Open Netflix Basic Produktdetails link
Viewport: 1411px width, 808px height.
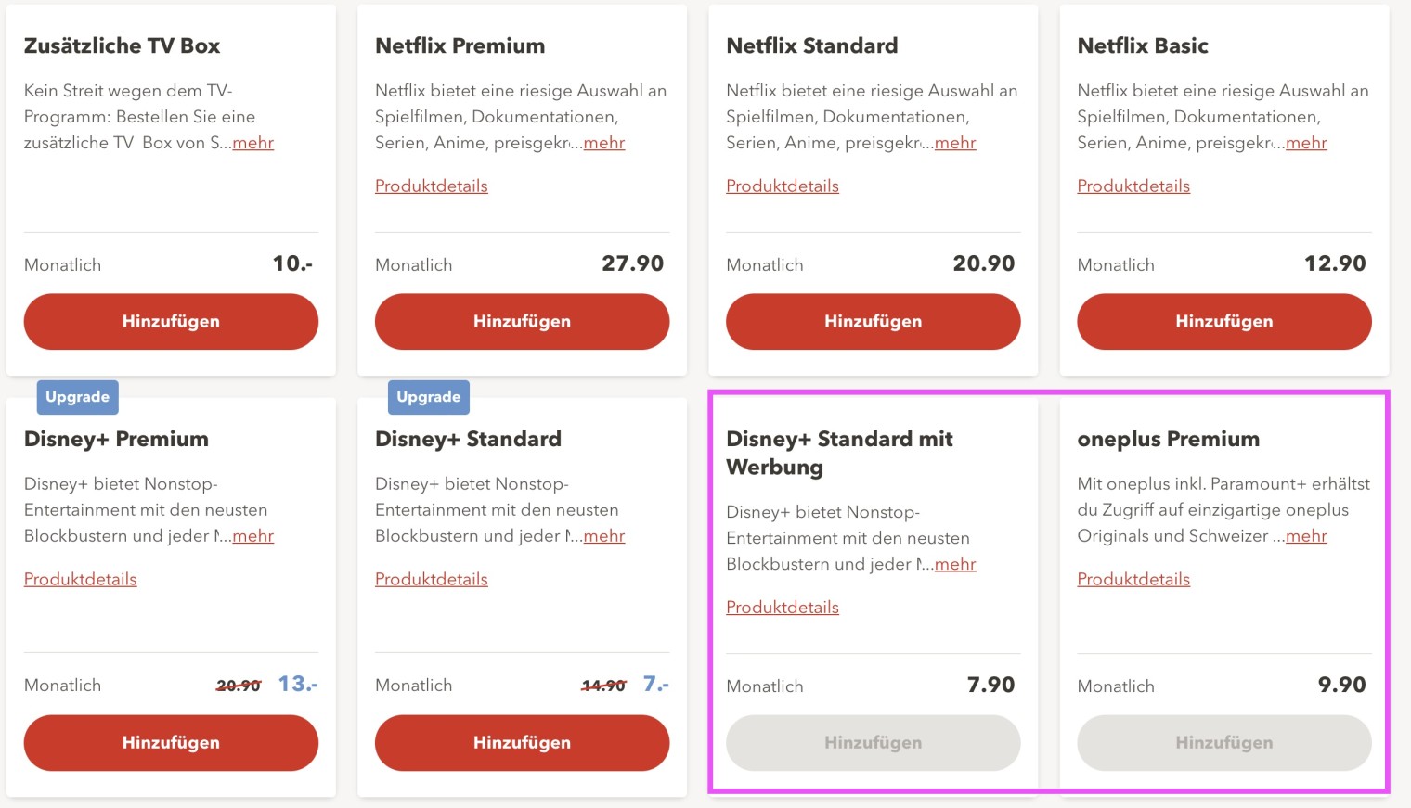click(x=1133, y=186)
